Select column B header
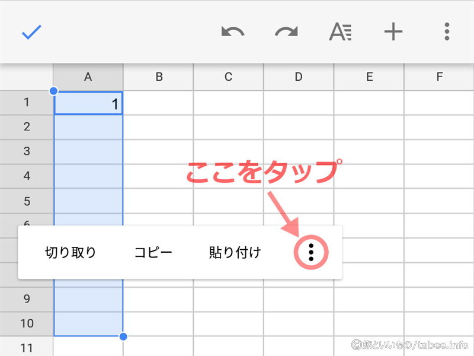The height and width of the screenshot is (356, 474). click(x=159, y=77)
